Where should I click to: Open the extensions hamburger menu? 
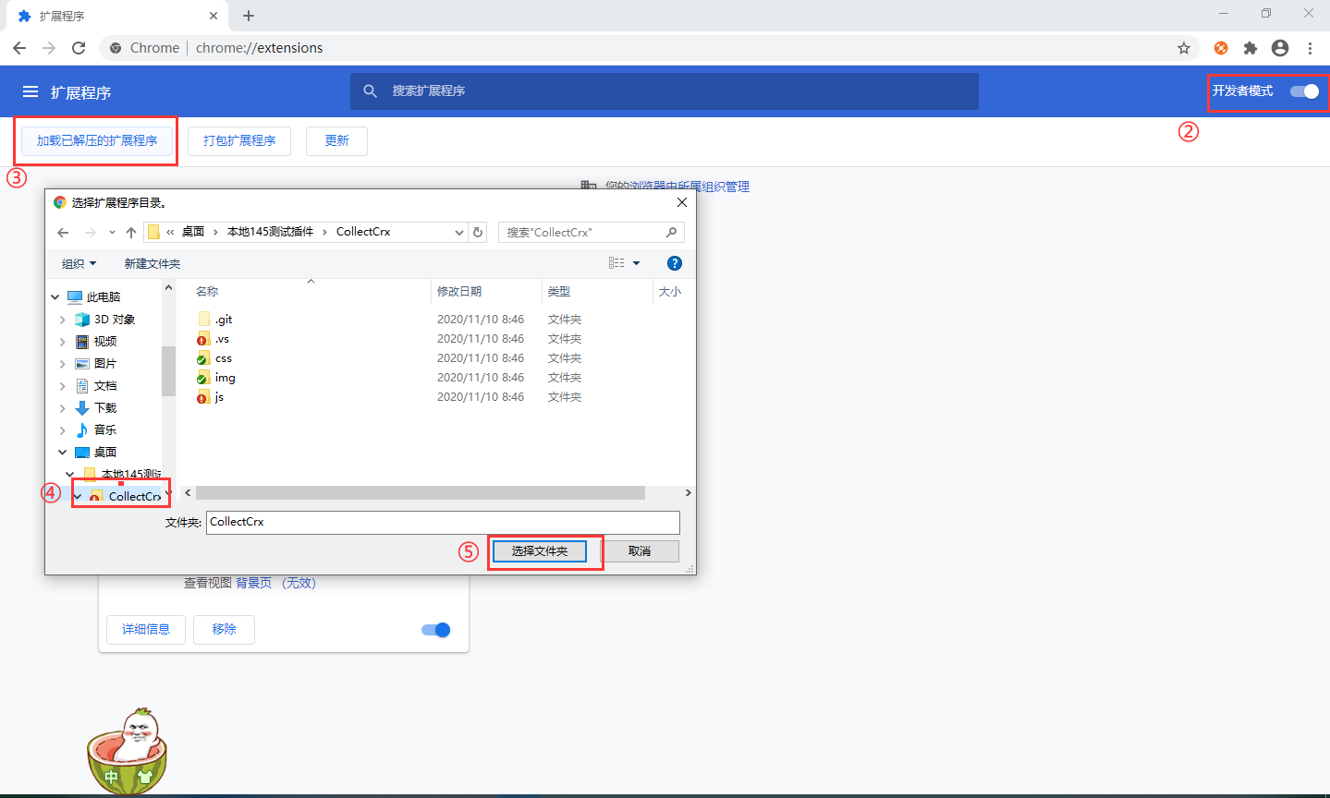[x=31, y=91]
